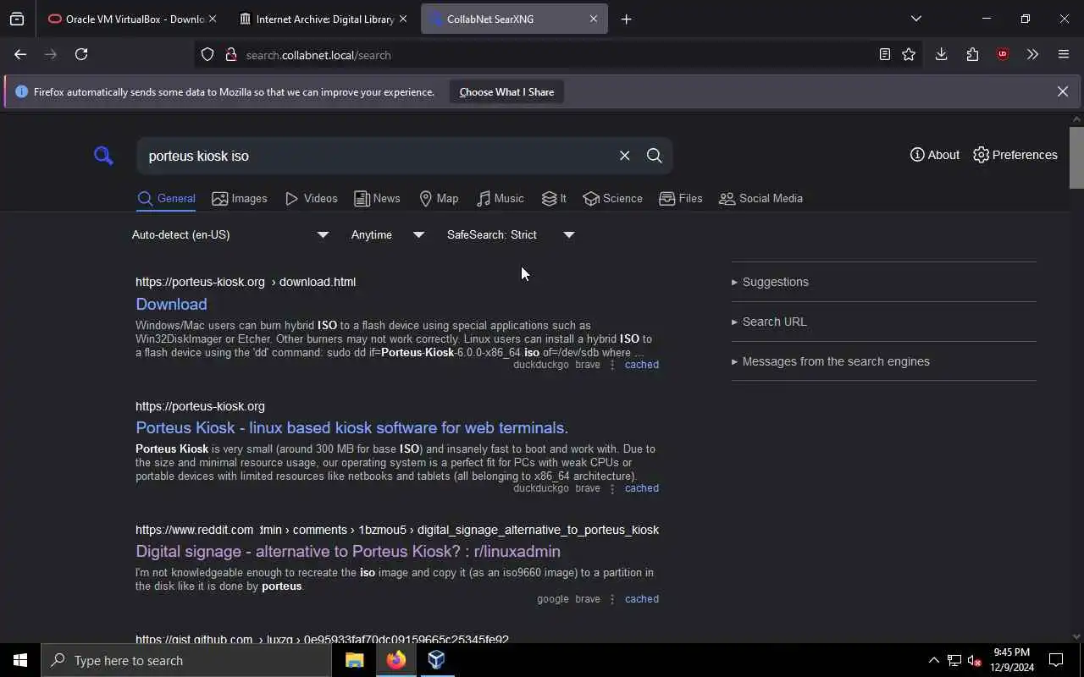Open the About page
The height and width of the screenshot is (677, 1084).
(934, 155)
